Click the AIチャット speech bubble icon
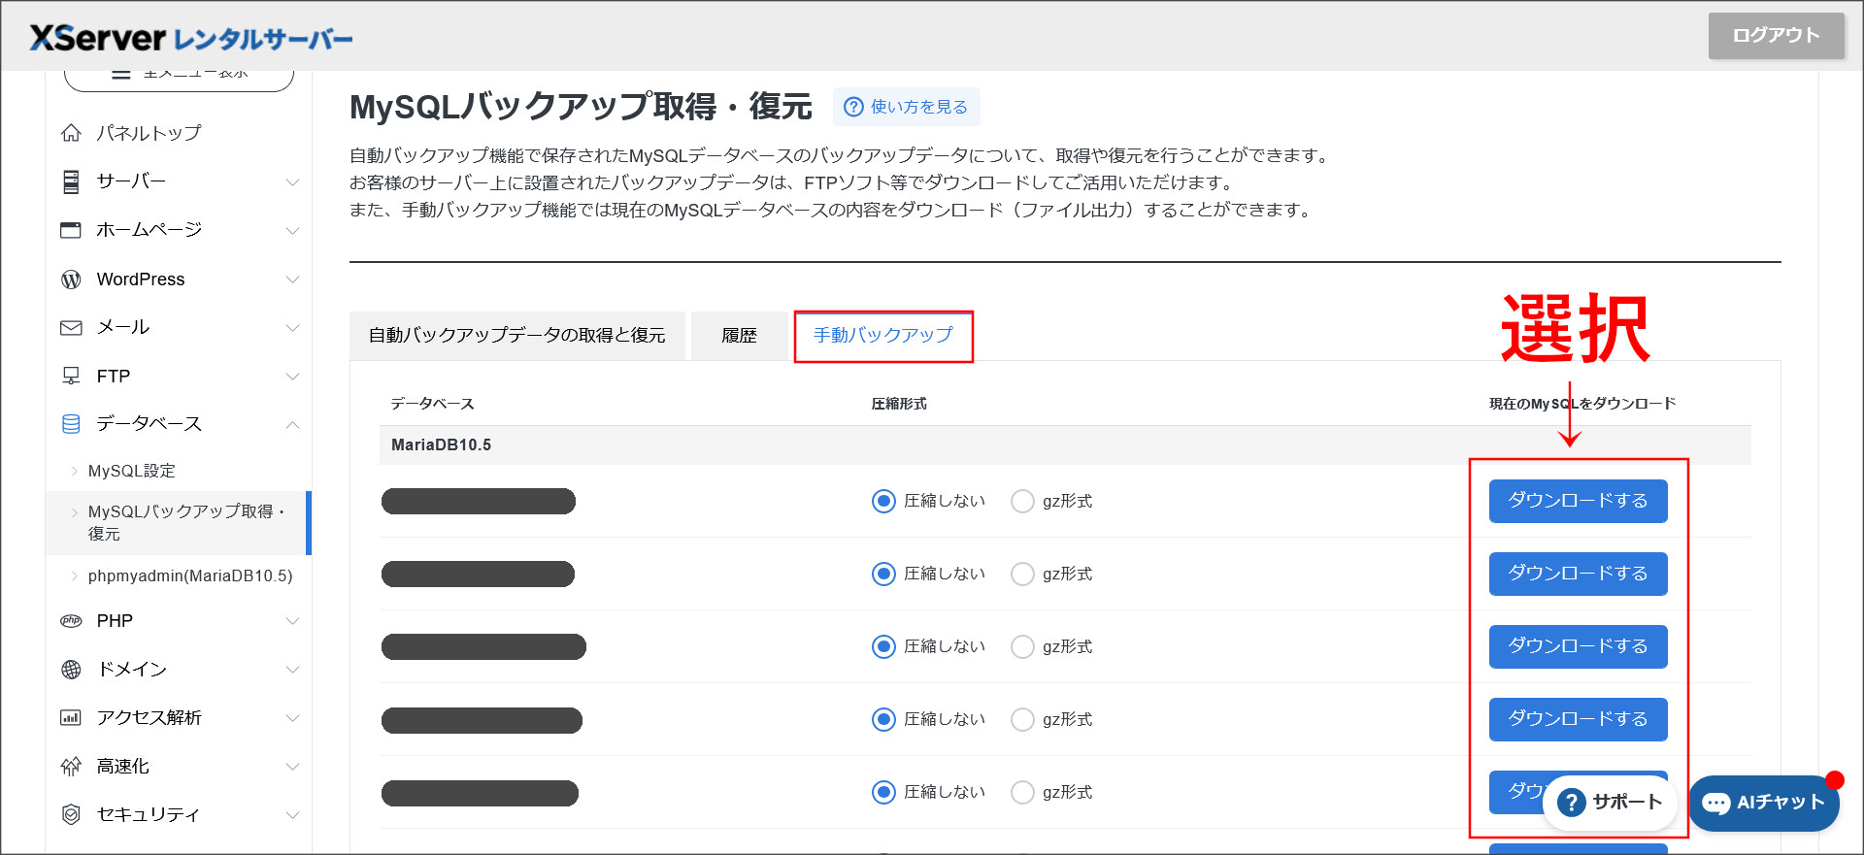 (x=1715, y=804)
